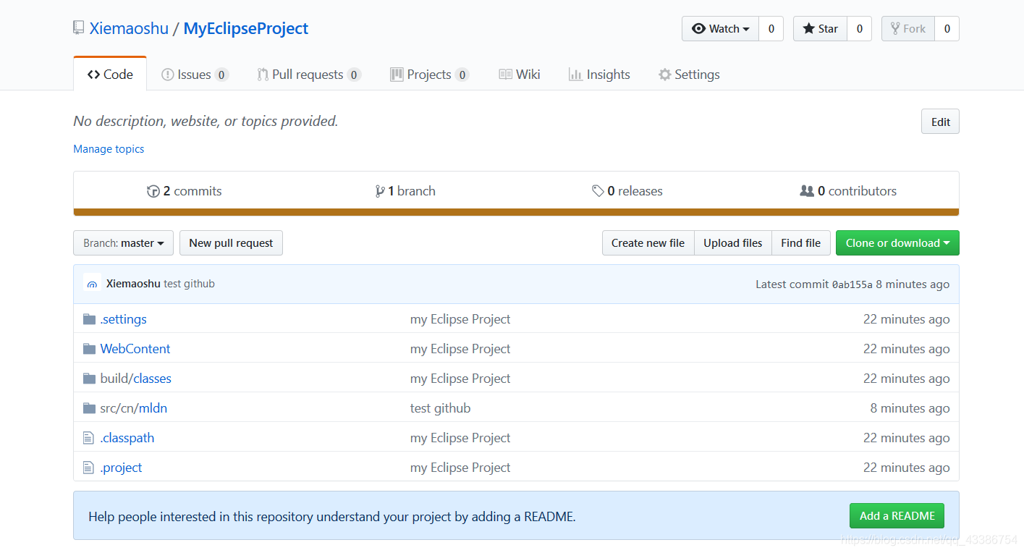Screen dimensions: 1024x553
Task: Click the Projects board icon
Action: (x=397, y=75)
